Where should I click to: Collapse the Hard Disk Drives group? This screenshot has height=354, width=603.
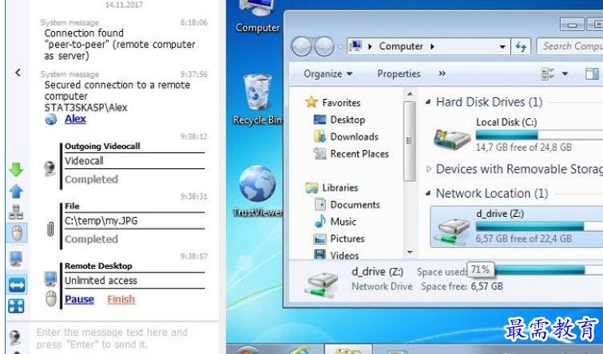(429, 102)
